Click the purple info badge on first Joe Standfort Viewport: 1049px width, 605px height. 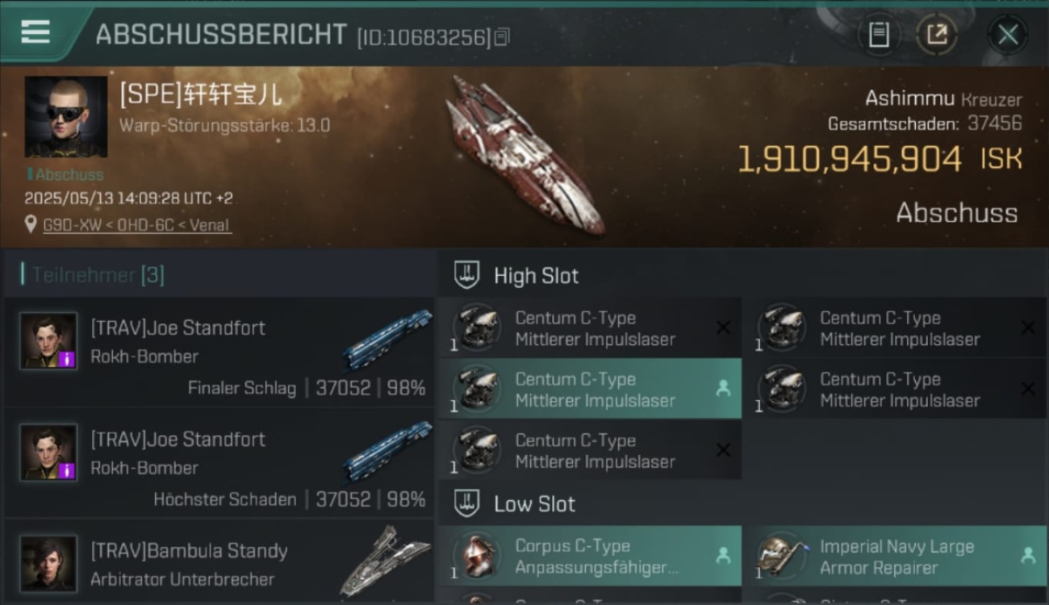(x=68, y=358)
